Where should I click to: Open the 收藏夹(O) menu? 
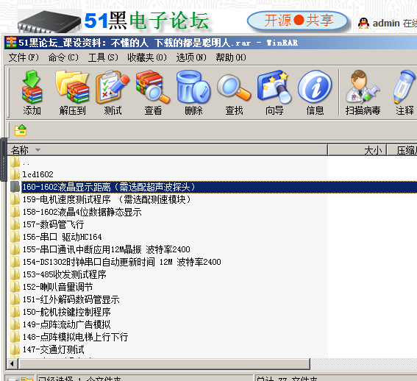pyautogui.click(x=147, y=57)
